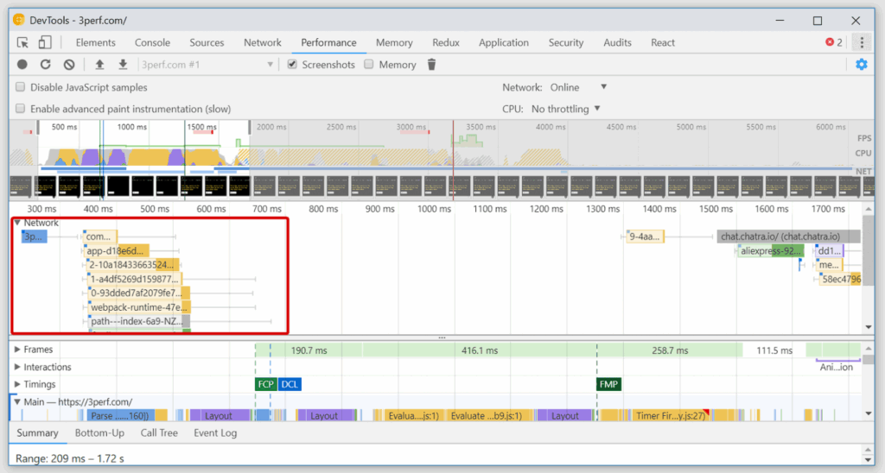Screen dimensions: 885x473
Task: Click the load profile upload icon
Action: (x=99, y=65)
